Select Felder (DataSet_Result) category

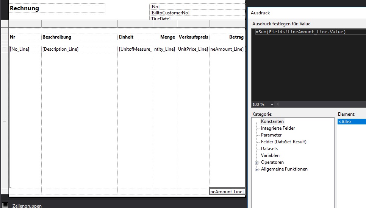point(284,141)
